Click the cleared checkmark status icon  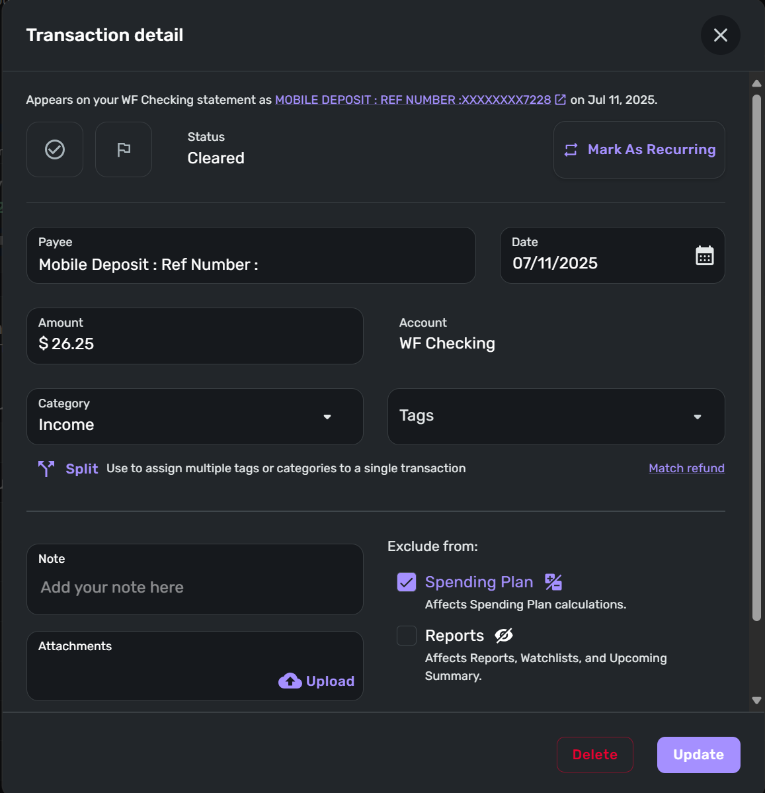click(55, 149)
